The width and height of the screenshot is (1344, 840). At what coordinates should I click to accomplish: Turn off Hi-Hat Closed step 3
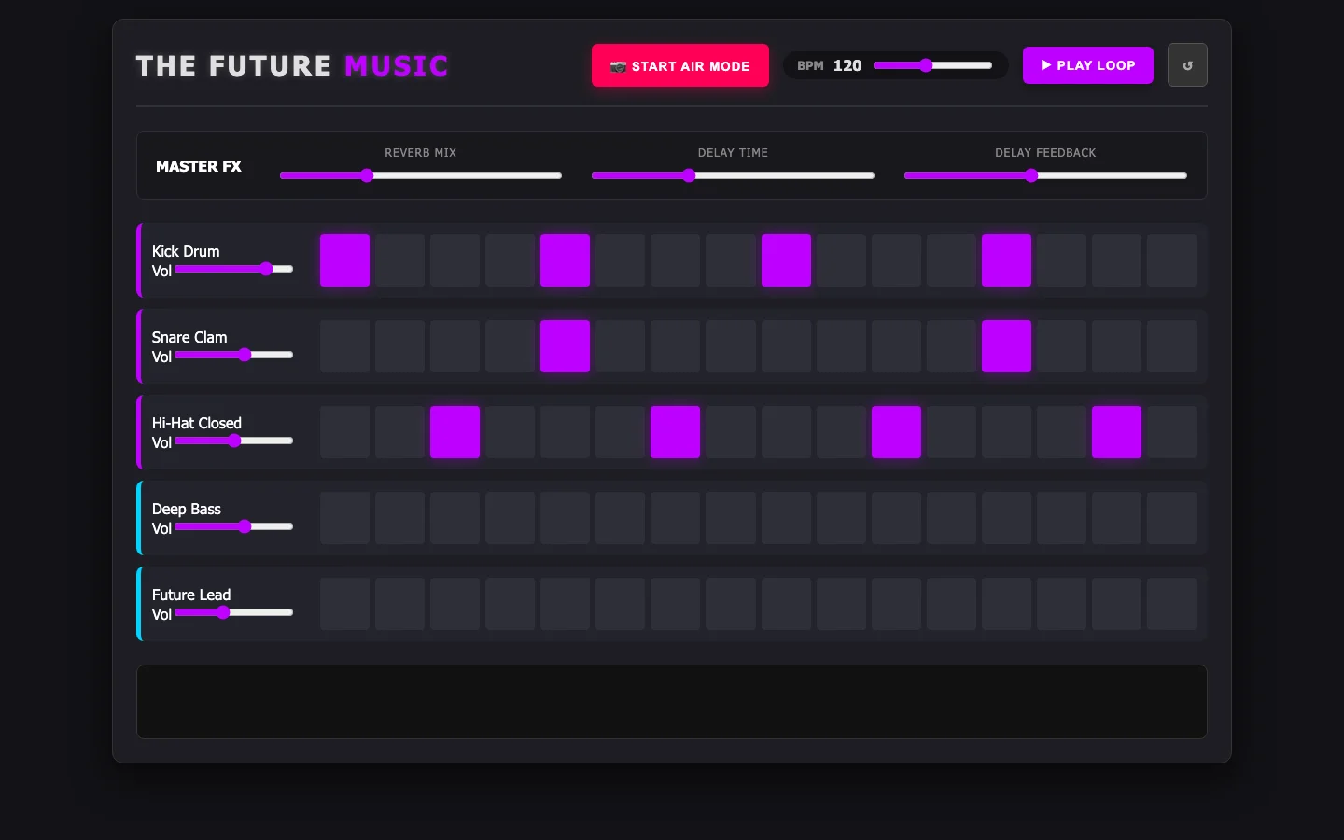click(x=455, y=432)
